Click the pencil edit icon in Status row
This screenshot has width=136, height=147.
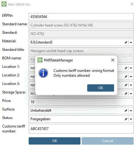tap(126, 119)
